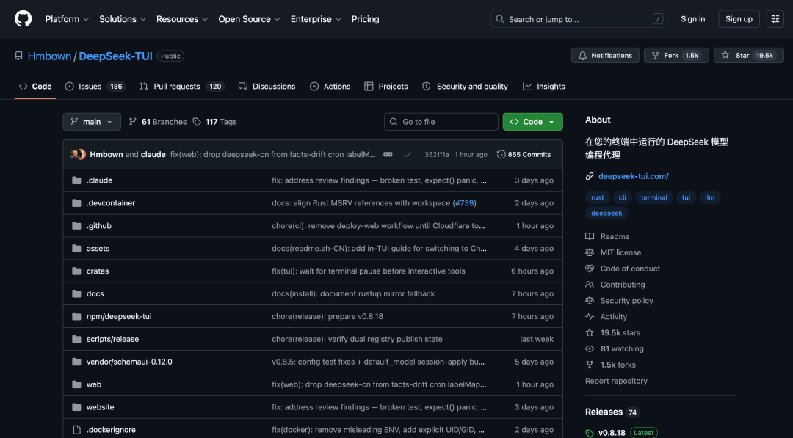The width and height of the screenshot is (793, 438).
Task: Open the scripts/release folder
Action: [112, 339]
